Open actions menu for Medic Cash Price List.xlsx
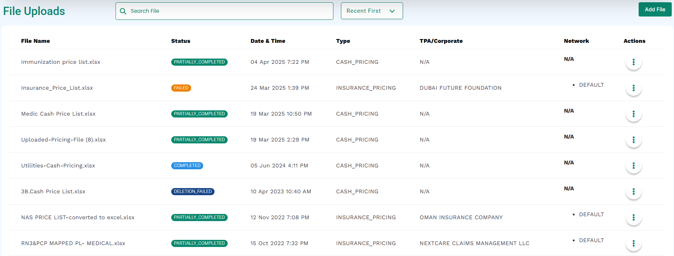 [633, 114]
